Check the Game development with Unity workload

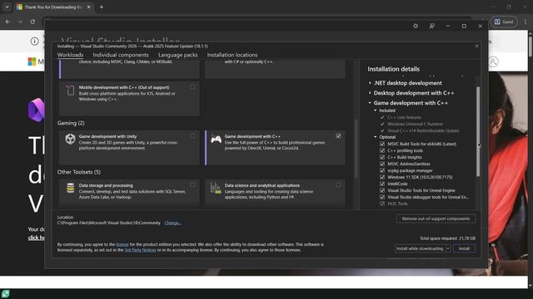[x=192, y=136]
